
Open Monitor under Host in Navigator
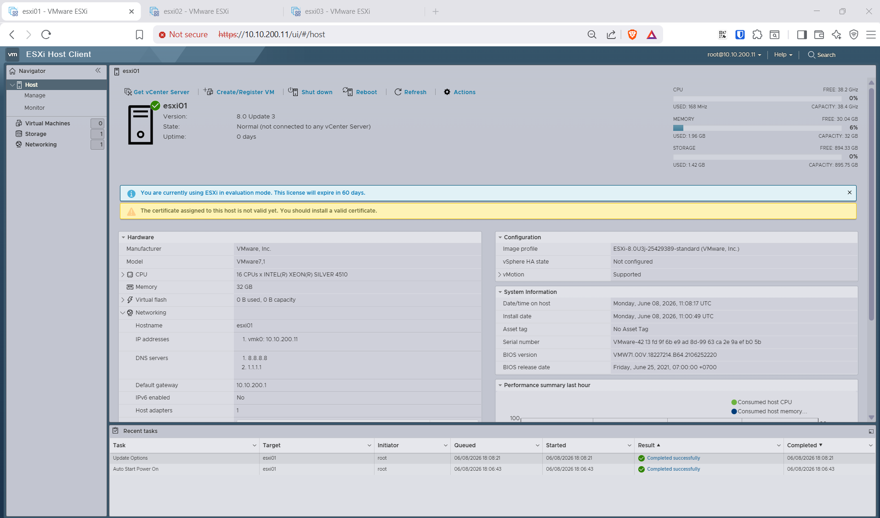34,108
